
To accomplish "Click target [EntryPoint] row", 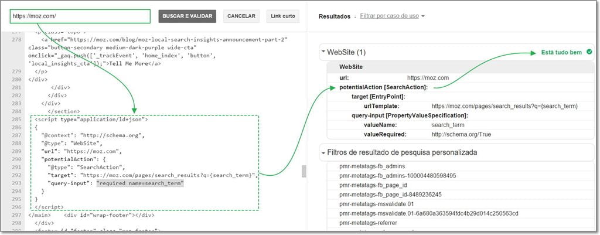I will 461,97.
